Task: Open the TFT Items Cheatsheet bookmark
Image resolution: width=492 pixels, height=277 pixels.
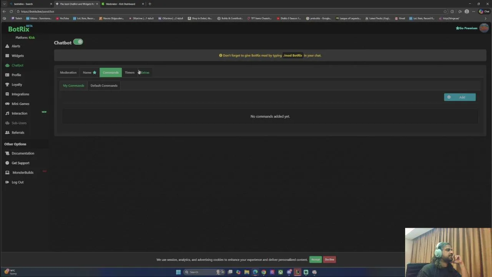Action: coord(259,18)
